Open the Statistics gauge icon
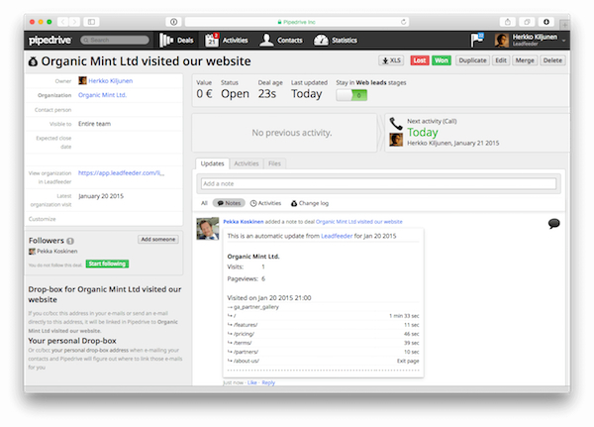This screenshot has height=427, width=594. [321, 41]
